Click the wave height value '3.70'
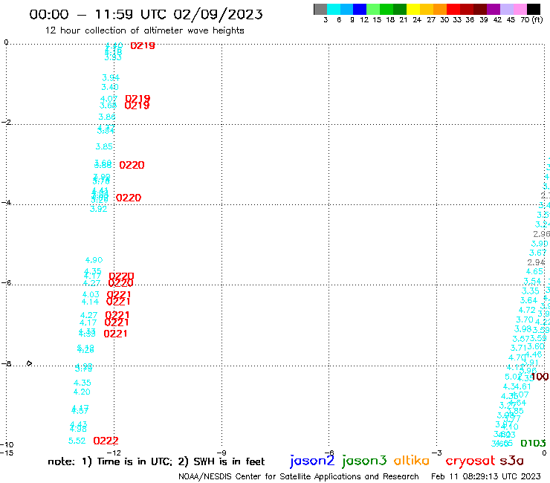This screenshot has width=550, height=483. (525, 320)
